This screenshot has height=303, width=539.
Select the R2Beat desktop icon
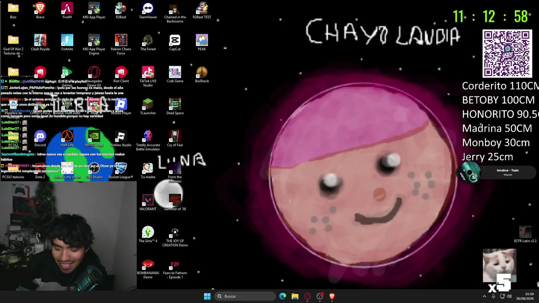click(x=121, y=11)
